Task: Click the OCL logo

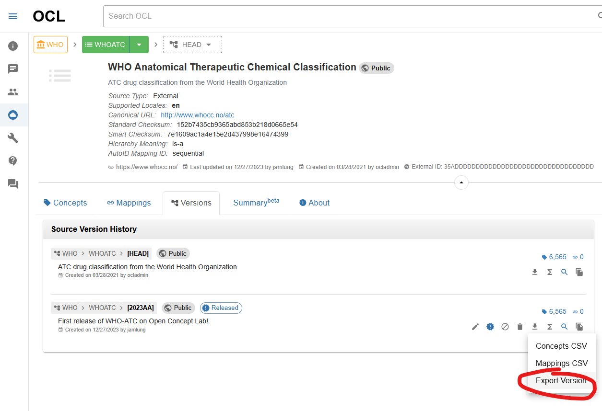Action: (49, 16)
